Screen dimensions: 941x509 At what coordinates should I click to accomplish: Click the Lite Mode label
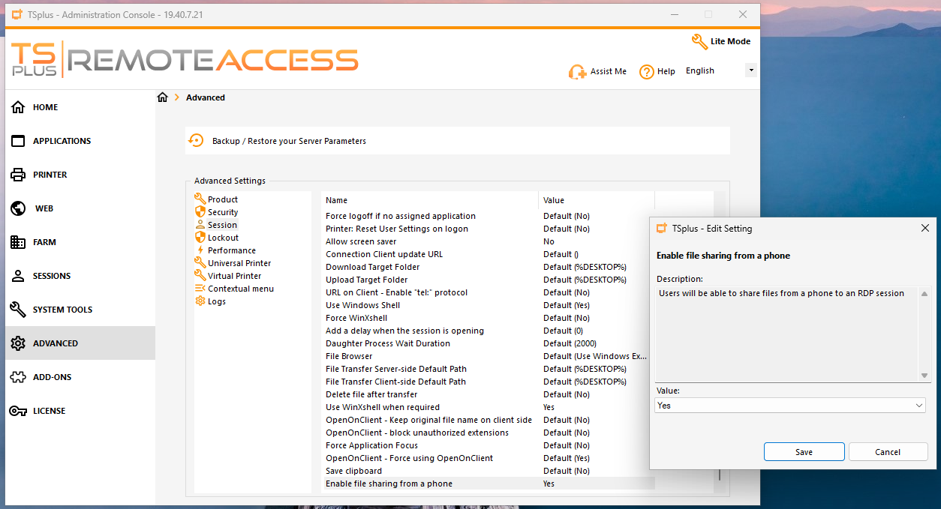[730, 42]
